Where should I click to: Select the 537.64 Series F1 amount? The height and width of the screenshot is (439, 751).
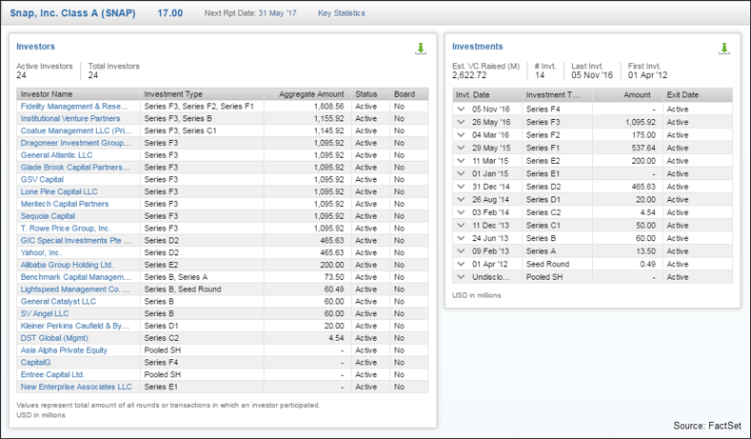click(643, 149)
